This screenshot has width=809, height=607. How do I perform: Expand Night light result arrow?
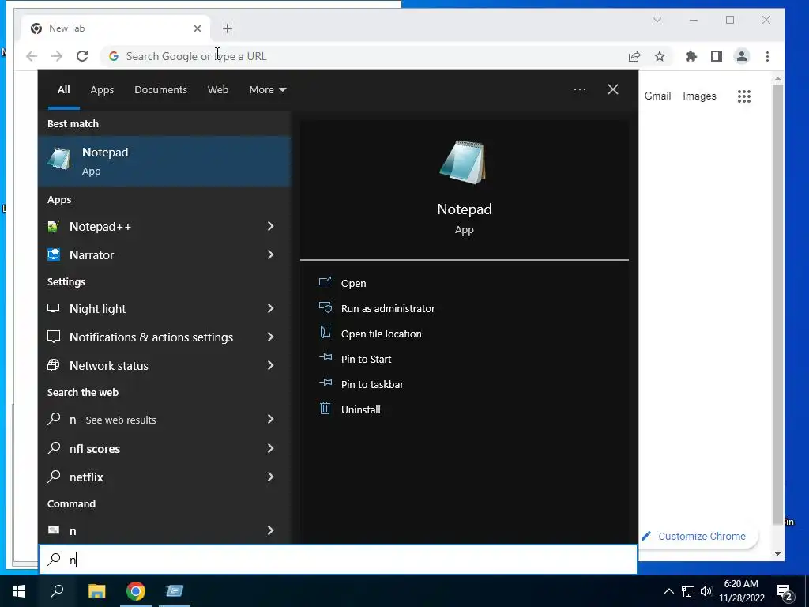pos(270,308)
